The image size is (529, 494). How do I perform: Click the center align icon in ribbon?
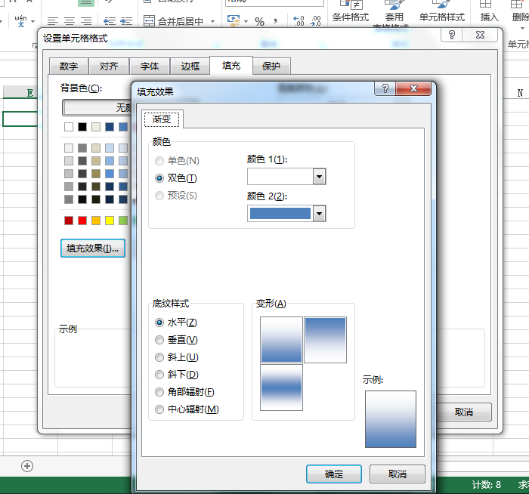(x=70, y=21)
